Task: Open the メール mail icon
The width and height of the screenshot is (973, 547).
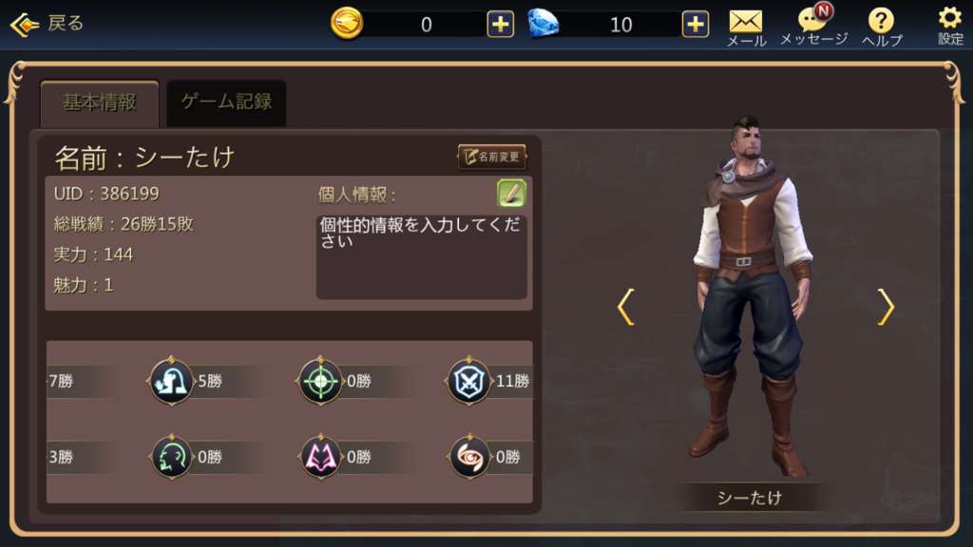Action: click(x=746, y=28)
